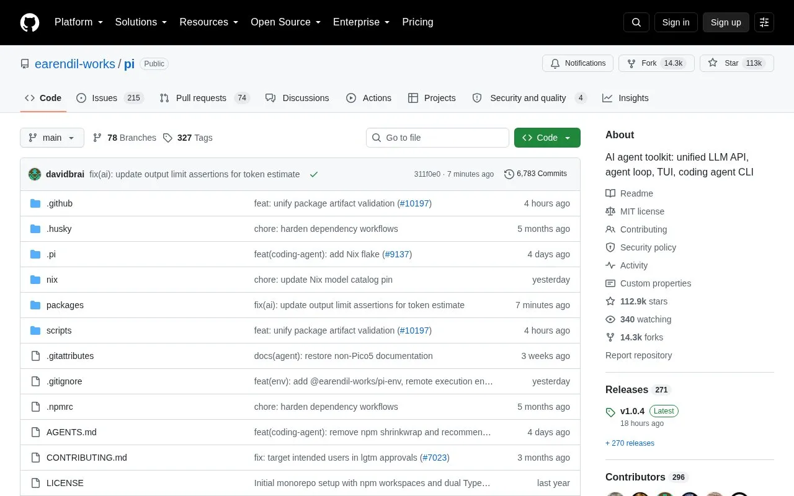Expand the Enterprise header menu
This screenshot has width=794, height=496.
click(x=362, y=22)
